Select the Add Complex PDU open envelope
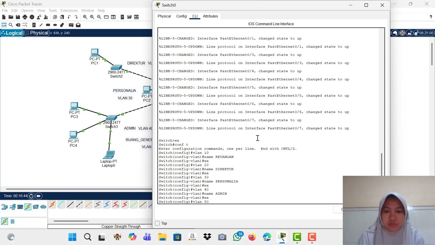 click(x=78, y=25)
